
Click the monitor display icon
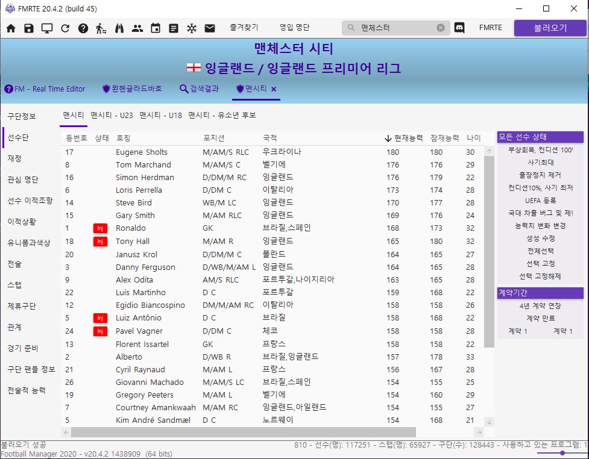(47, 28)
